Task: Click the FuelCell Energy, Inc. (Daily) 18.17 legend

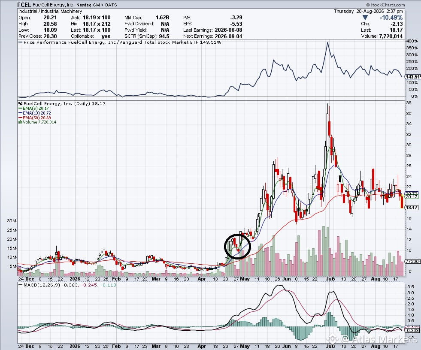Action: pos(64,104)
